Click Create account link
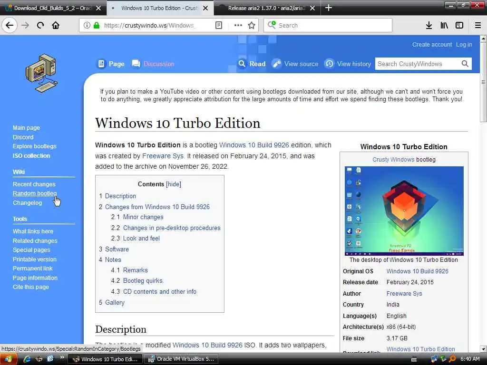Viewport: 487px width, 365px height. click(x=432, y=44)
